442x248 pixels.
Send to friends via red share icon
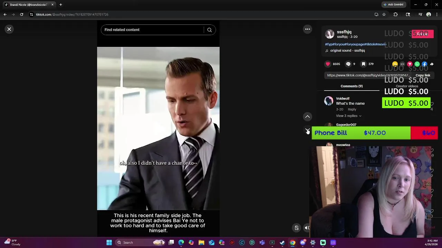click(410, 64)
